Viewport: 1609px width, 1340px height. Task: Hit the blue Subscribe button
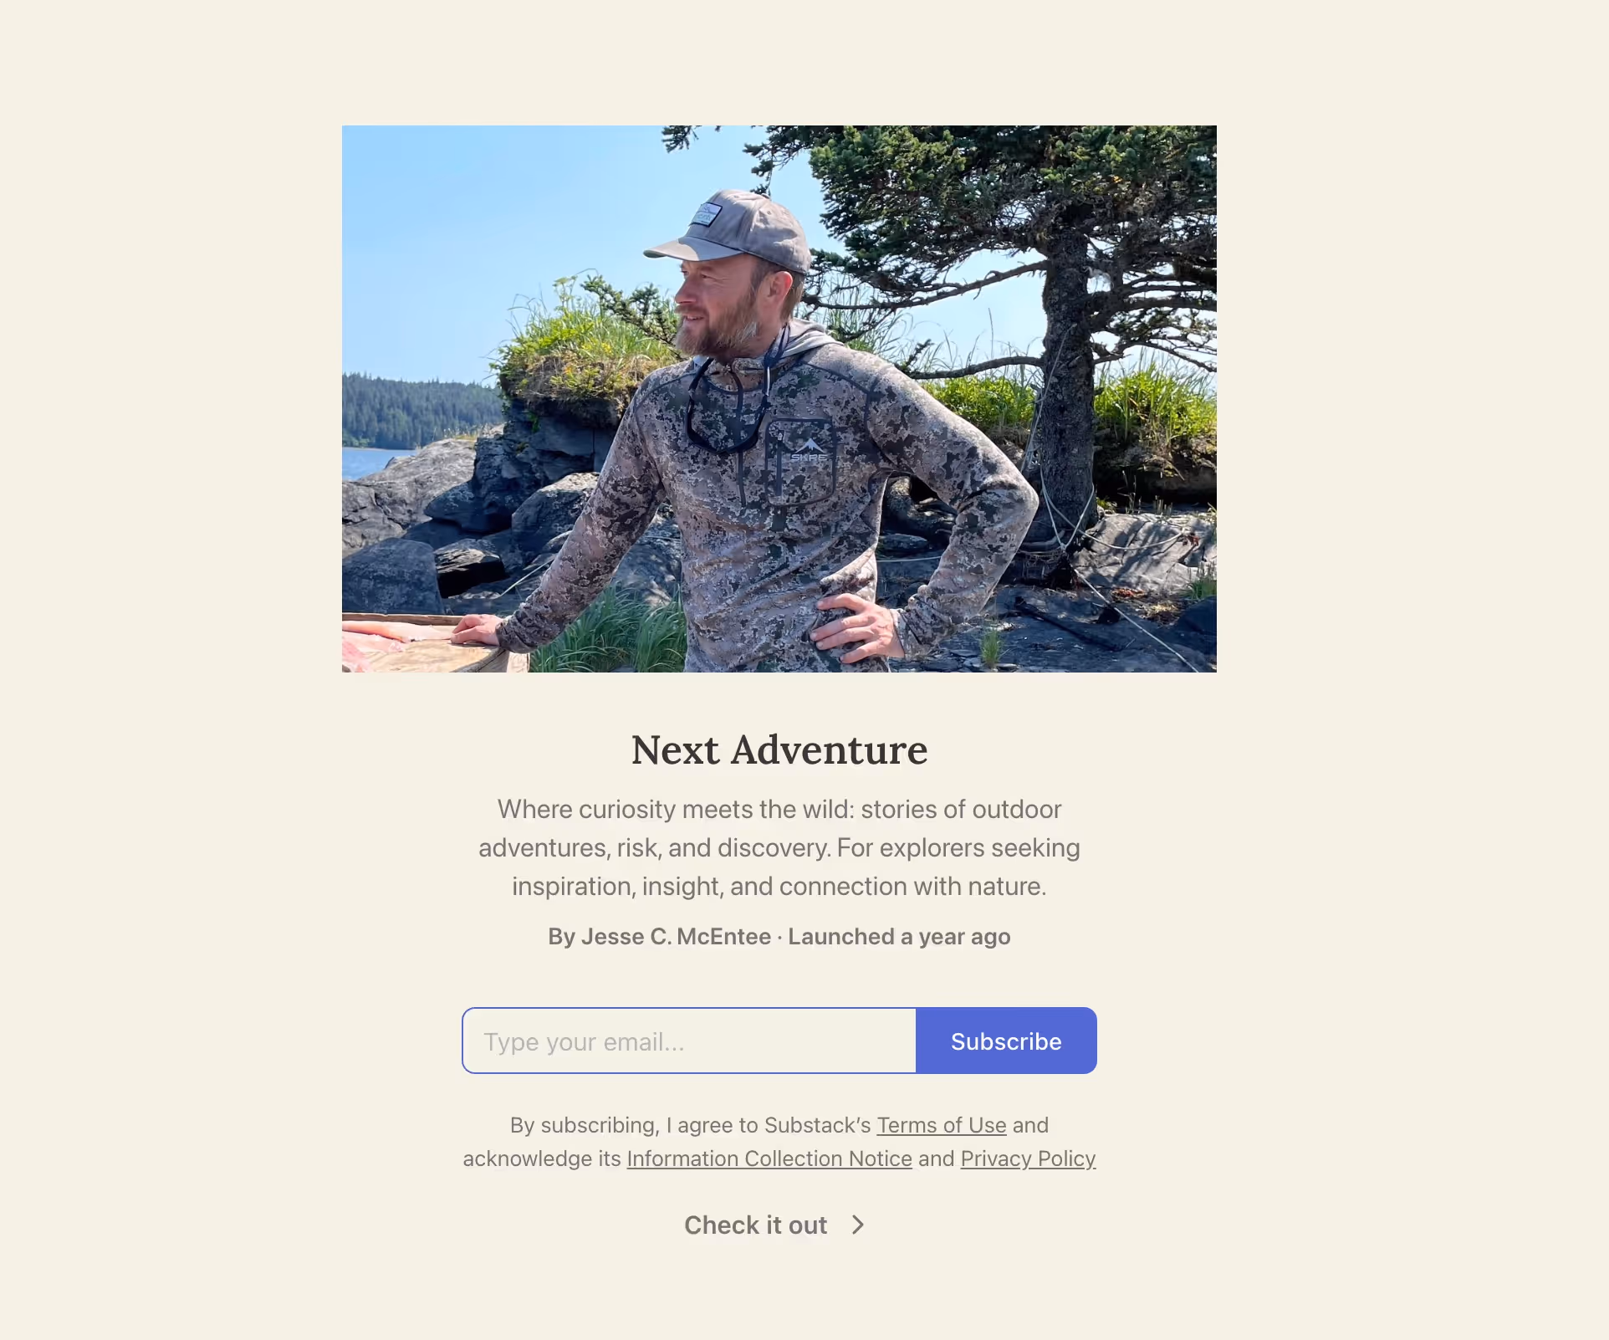pos(1006,1041)
